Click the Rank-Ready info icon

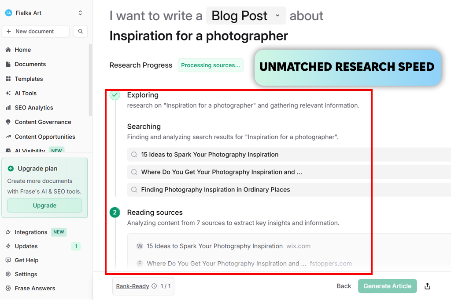coord(154,286)
